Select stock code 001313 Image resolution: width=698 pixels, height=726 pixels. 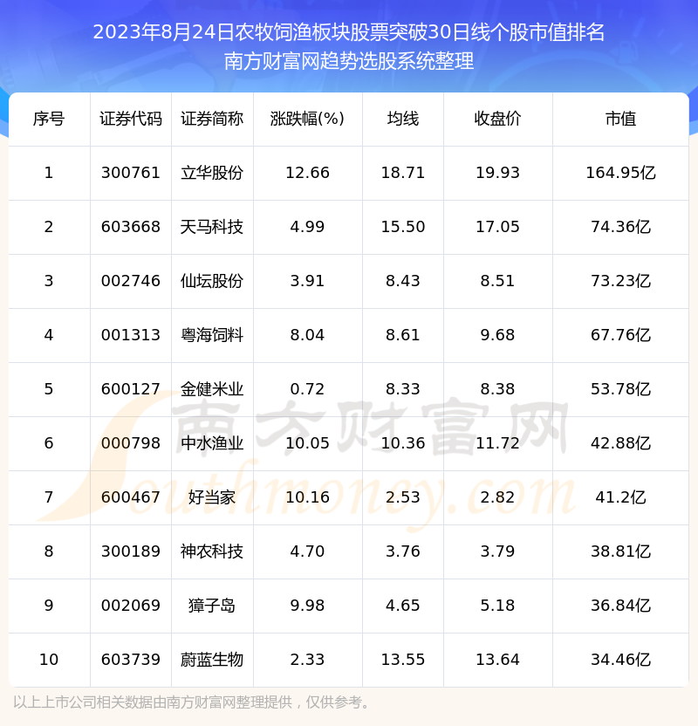click(131, 335)
